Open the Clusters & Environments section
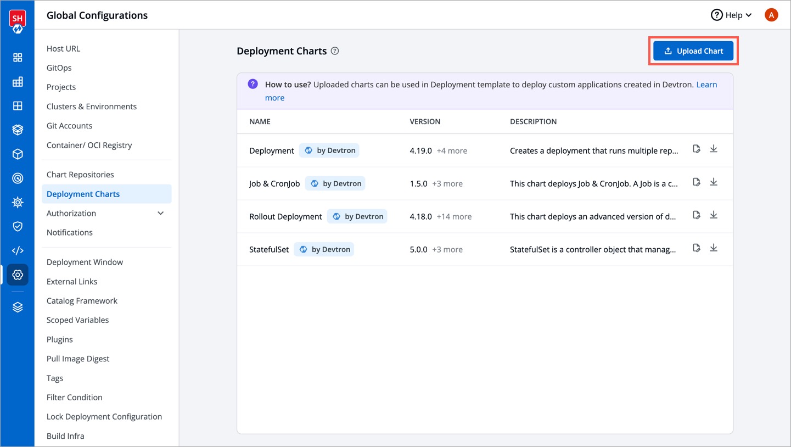Viewport: 791px width, 447px height. click(91, 106)
